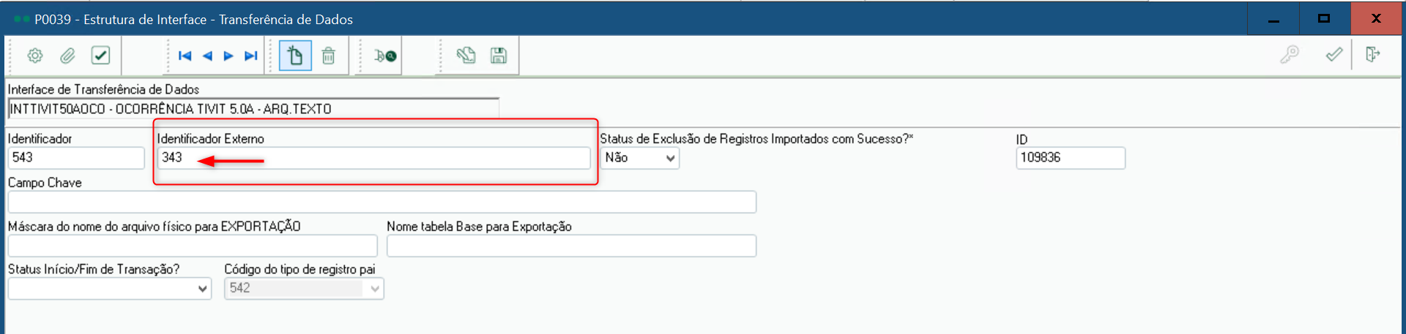Go to the next record
1406x334 pixels.
click(228, 56)
